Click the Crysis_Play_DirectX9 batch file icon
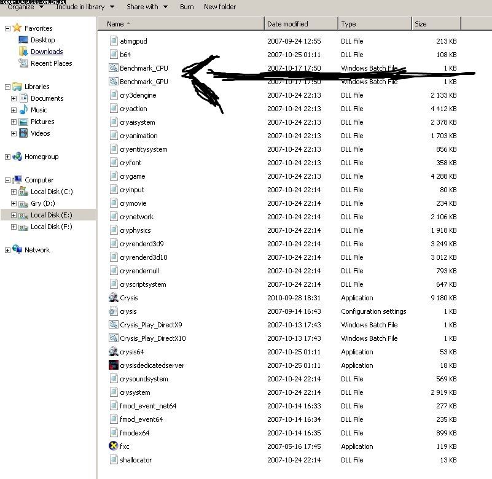The width and height of the screenshot is (492, 479). point(113,325)
